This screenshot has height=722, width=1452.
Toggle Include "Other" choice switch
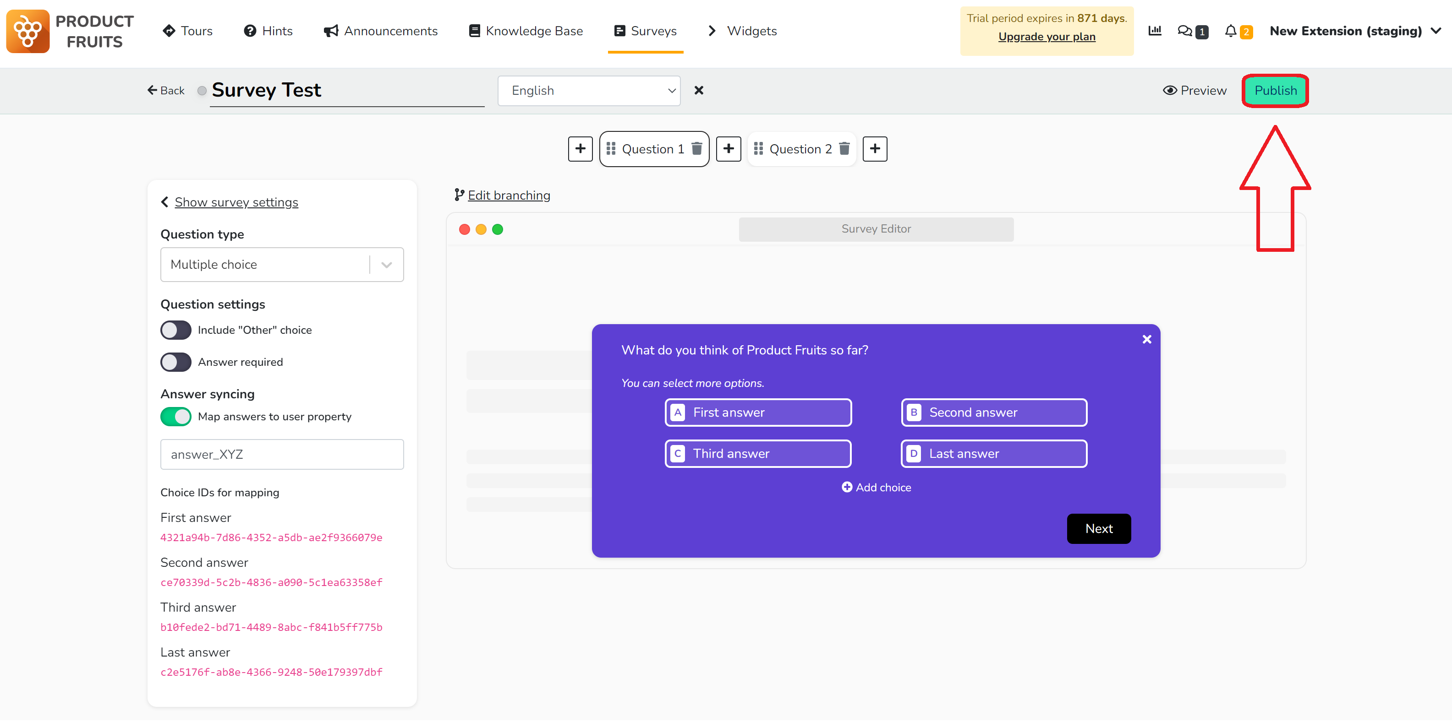176,331
